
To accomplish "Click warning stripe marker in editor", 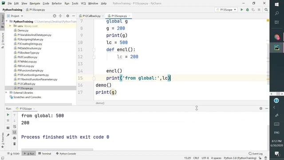I will pos(268,79).
